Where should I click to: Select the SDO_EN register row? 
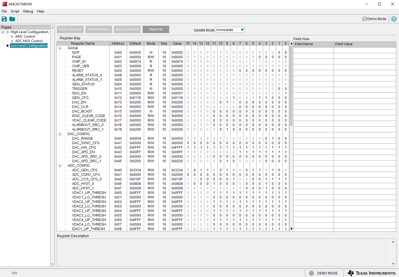(x=173, y=93)
